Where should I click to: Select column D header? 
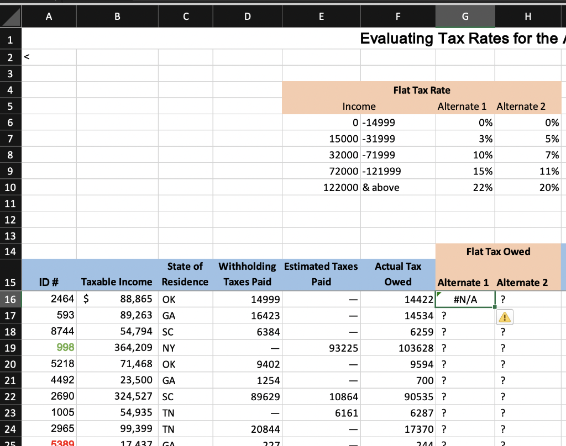click(x=248, y=17)
